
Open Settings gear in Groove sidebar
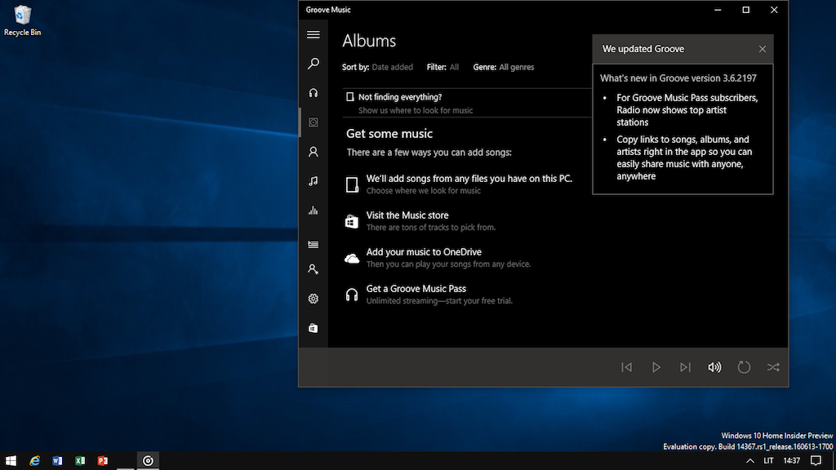[x=313, y=299]
